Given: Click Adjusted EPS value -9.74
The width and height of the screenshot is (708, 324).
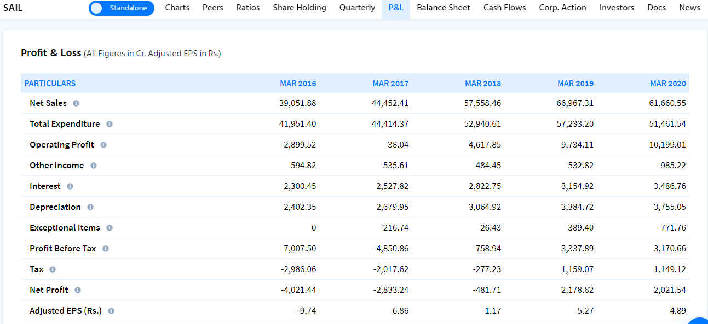Looking at the screenshot, I should coord(307,311).
